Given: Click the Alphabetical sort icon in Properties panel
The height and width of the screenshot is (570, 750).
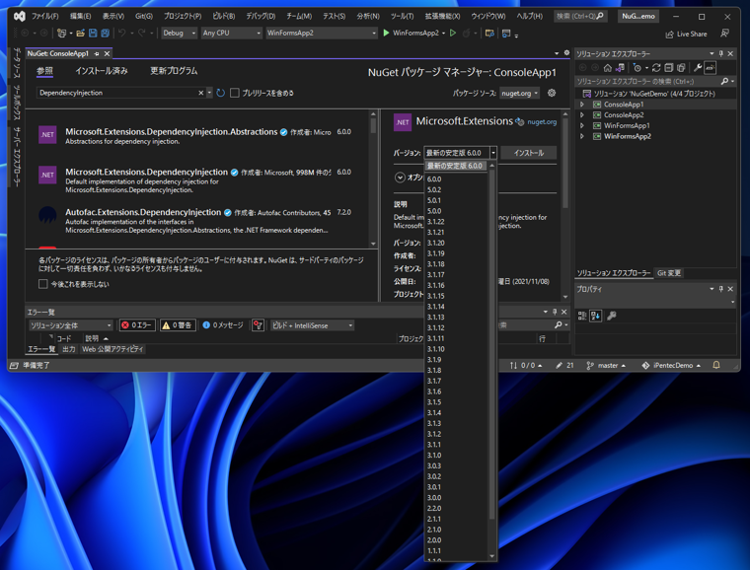Looking at the screenshot, I should click(x=595, y=316).
